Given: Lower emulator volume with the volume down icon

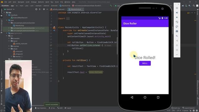Looking at the screenshot, I should [177, 17].
